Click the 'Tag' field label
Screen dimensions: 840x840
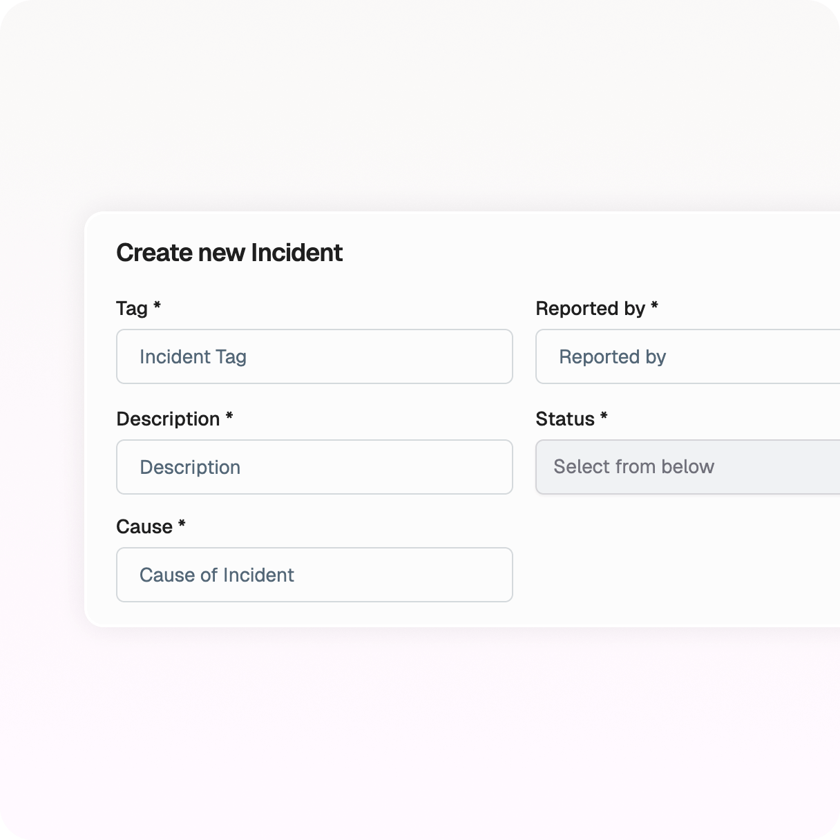pyautogui.click(x=132, y=308)
